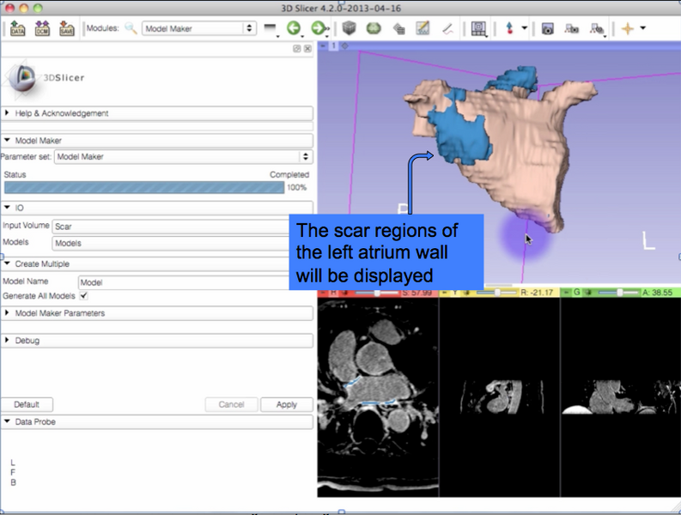The height and width of the screenshot is (515, 681).
Task: Go to previous module with back arrow
Action: [x=295, y=28]
